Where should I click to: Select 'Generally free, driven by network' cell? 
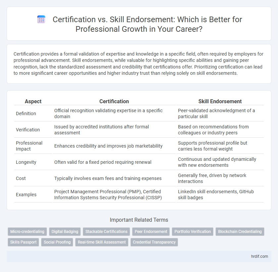point(220,178)
